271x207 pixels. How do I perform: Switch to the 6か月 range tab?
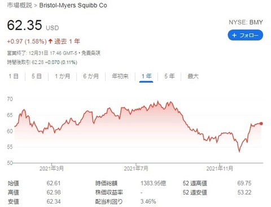[x=91, y=76]
